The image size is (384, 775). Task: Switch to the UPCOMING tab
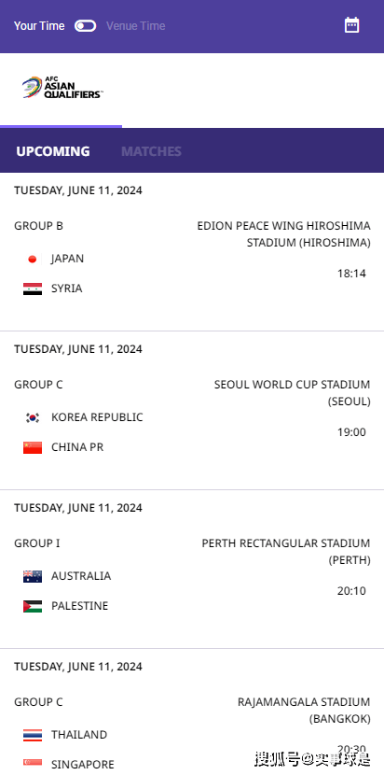click(x=53, y=151)
